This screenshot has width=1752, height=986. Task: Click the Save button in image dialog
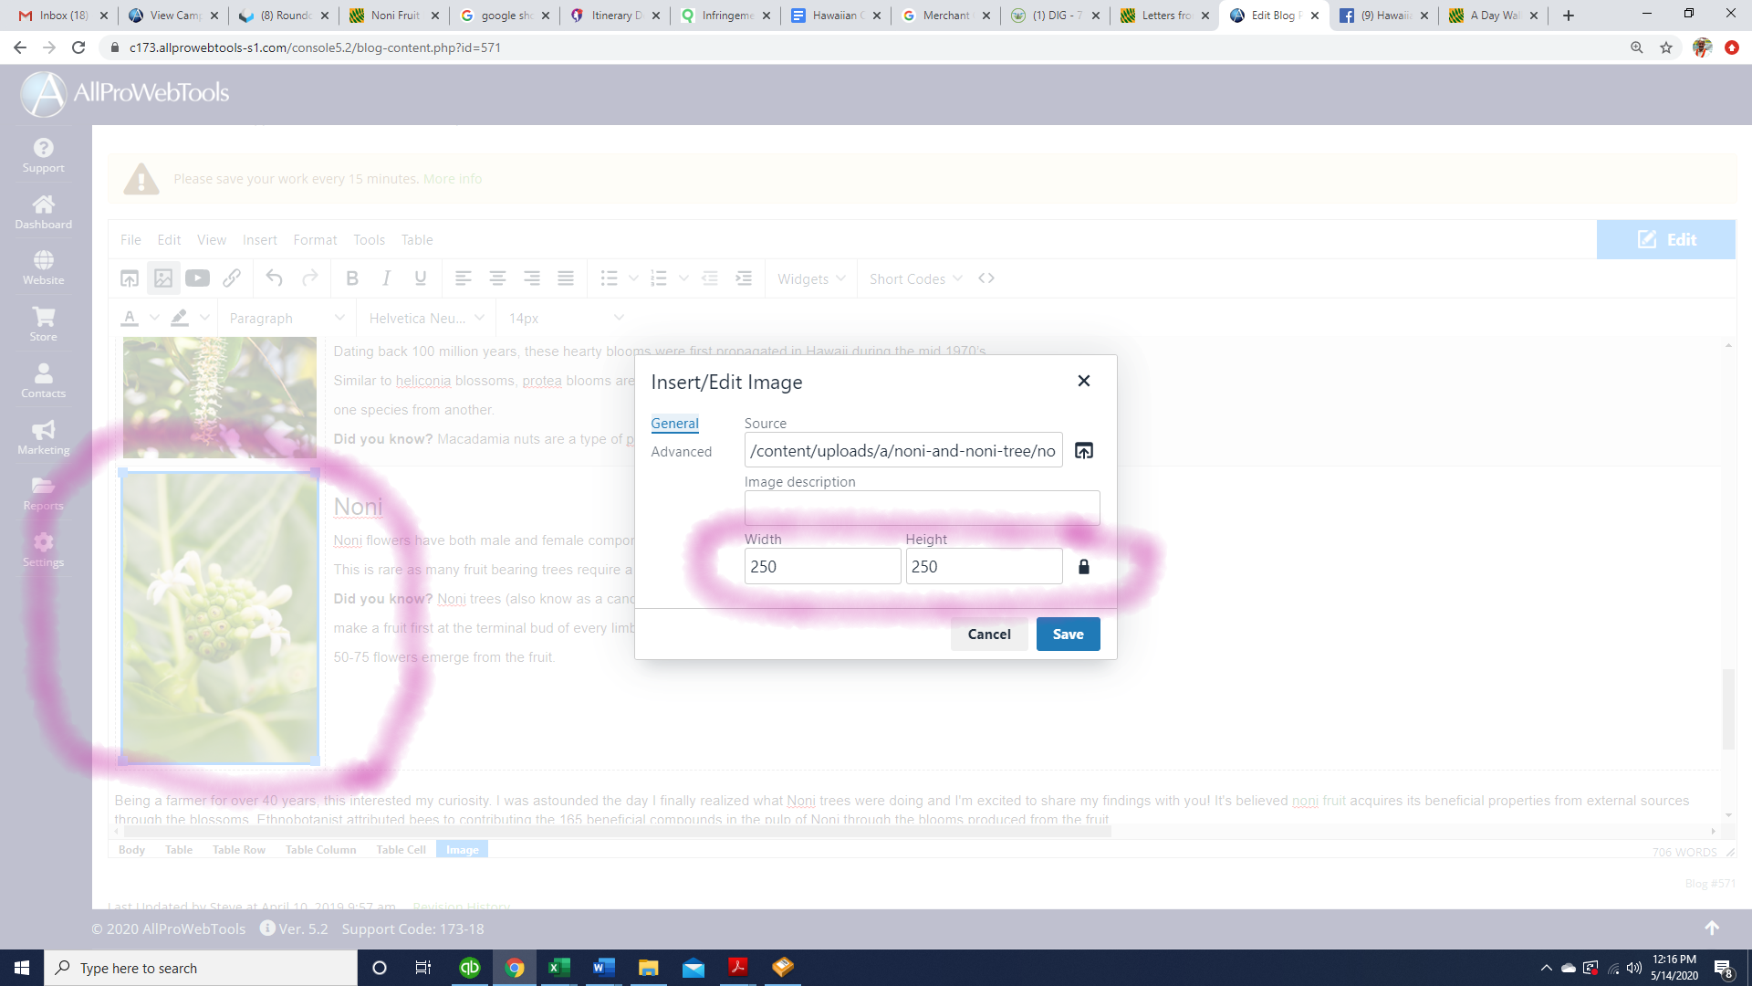click(x=1068, y=634)
